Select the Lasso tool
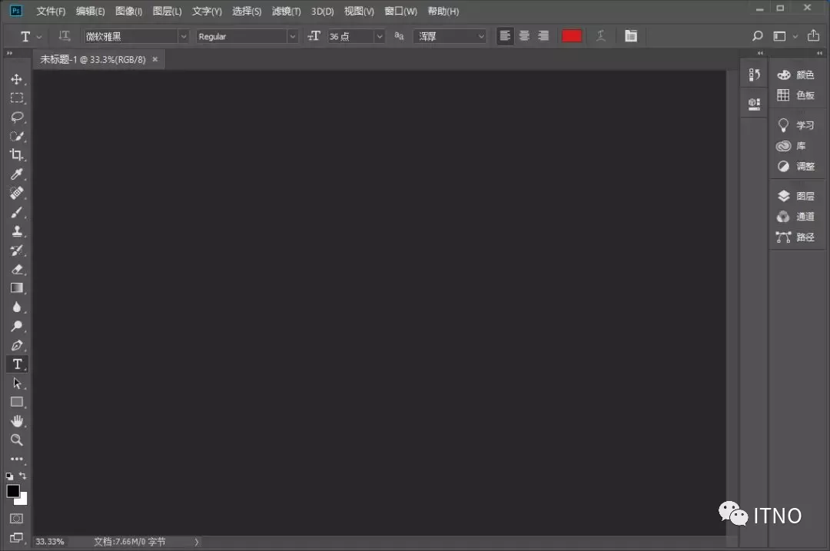The width and height of the screenshot is (830, 551). [x=16, y=117]
